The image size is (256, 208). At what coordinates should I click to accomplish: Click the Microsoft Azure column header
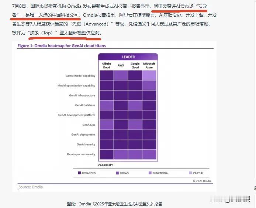[x=149, y=65]
